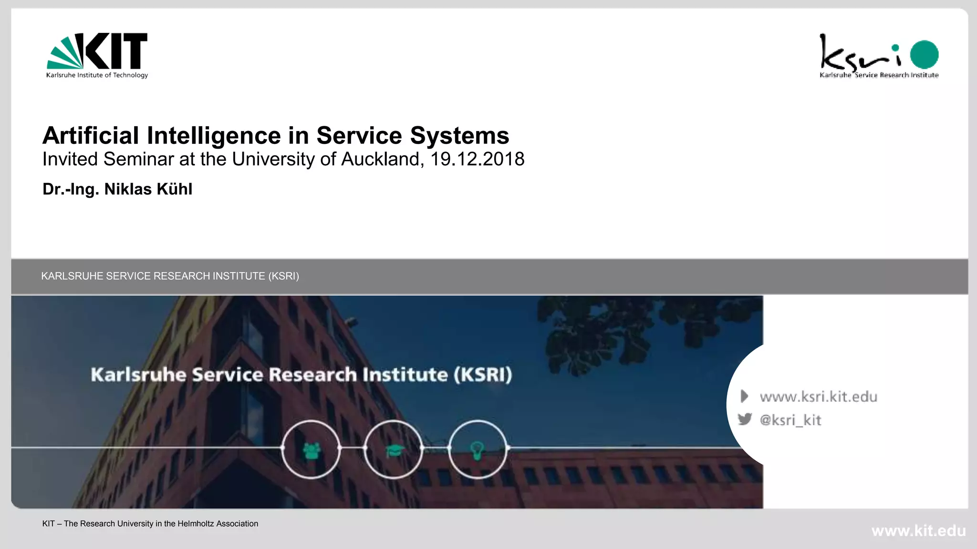977x549 pixels.
Task: Click the arrow icon beside www.ksri.kit.edu
Action: (x=744, y=396)
